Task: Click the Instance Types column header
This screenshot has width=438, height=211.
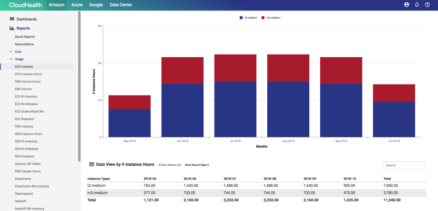Action: (99, 179)
